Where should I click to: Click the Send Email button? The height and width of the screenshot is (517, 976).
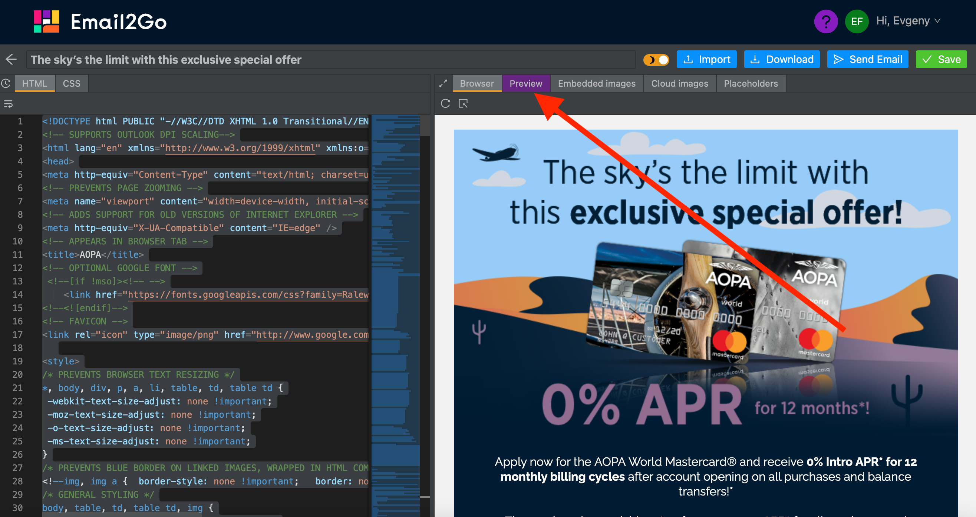click(868, 59)
